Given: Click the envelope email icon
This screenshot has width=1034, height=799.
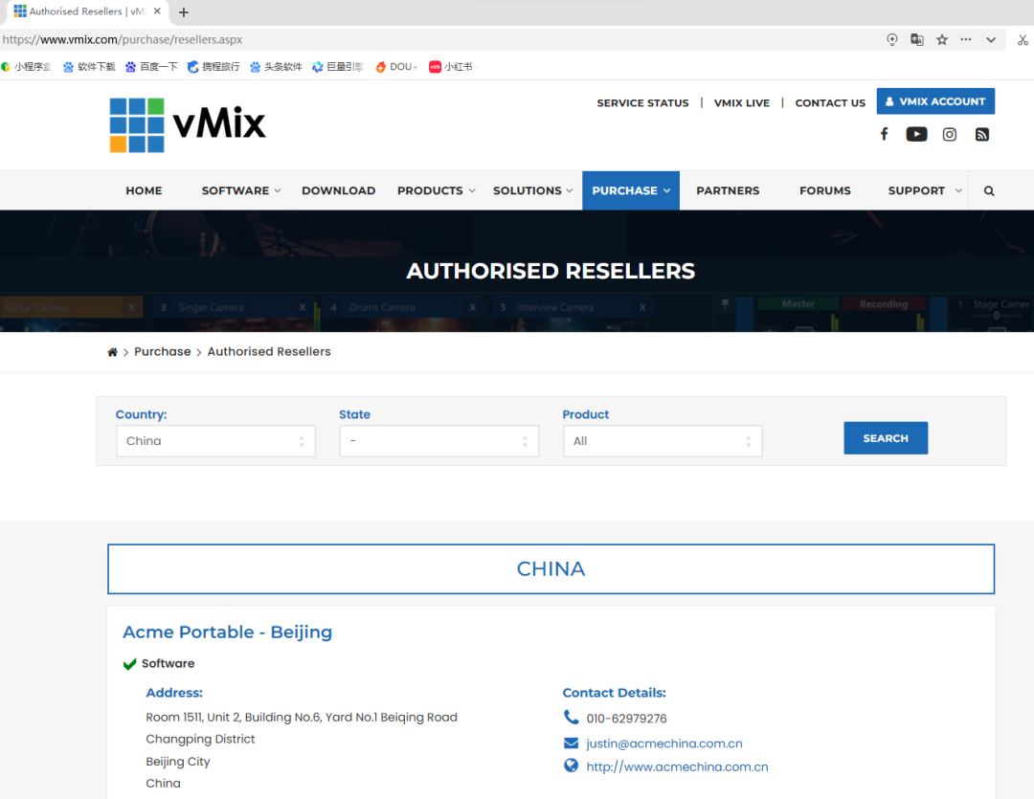Looking at the screenshot, I should pos(571,743).
